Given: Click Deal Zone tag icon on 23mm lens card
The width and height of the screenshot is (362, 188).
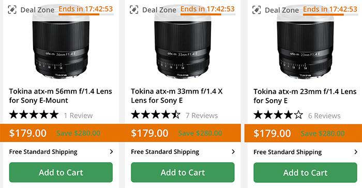Looking at the screenshot, I should point(257,10).
